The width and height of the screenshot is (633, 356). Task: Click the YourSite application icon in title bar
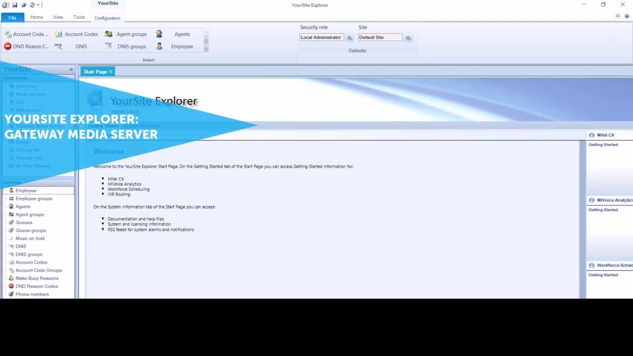5,5
